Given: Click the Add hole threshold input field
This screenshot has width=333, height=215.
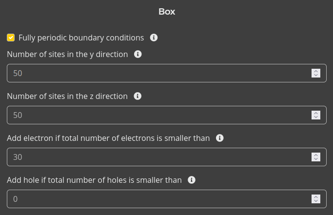Looking at the screenshot, I should click(x=156, y=199).
